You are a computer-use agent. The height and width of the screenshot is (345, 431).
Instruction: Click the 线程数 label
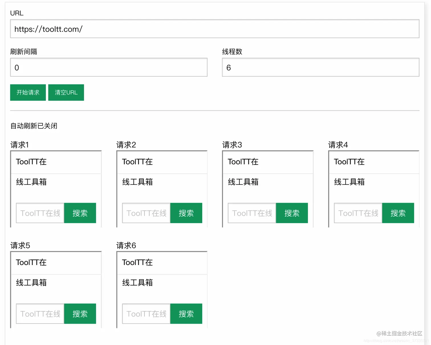pyautogui.click(x=232, y=52)
